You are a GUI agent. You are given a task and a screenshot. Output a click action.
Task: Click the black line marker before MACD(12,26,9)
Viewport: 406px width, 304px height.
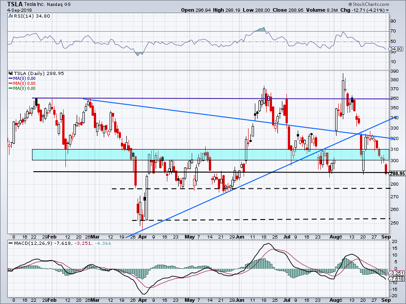point(11,243)
